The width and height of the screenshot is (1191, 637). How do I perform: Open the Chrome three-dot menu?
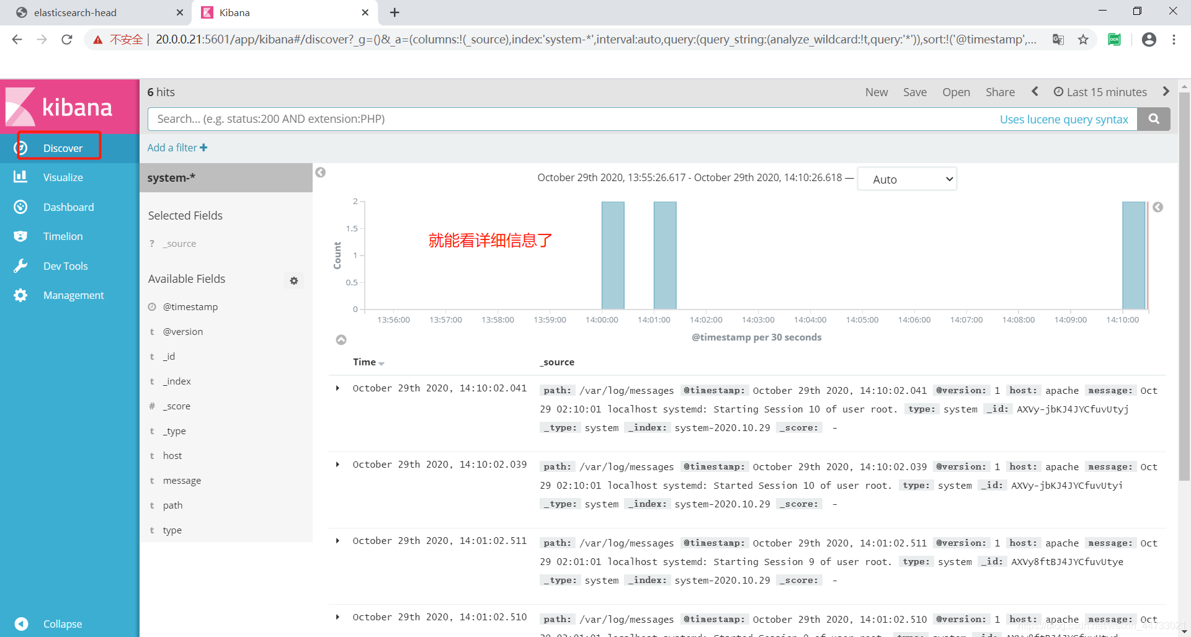(x=1174, y=40)
